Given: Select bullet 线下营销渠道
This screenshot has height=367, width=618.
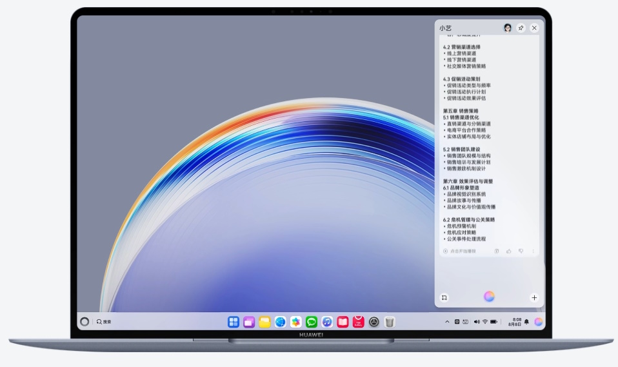Looking at the screenshot, I should coord(461,59).
